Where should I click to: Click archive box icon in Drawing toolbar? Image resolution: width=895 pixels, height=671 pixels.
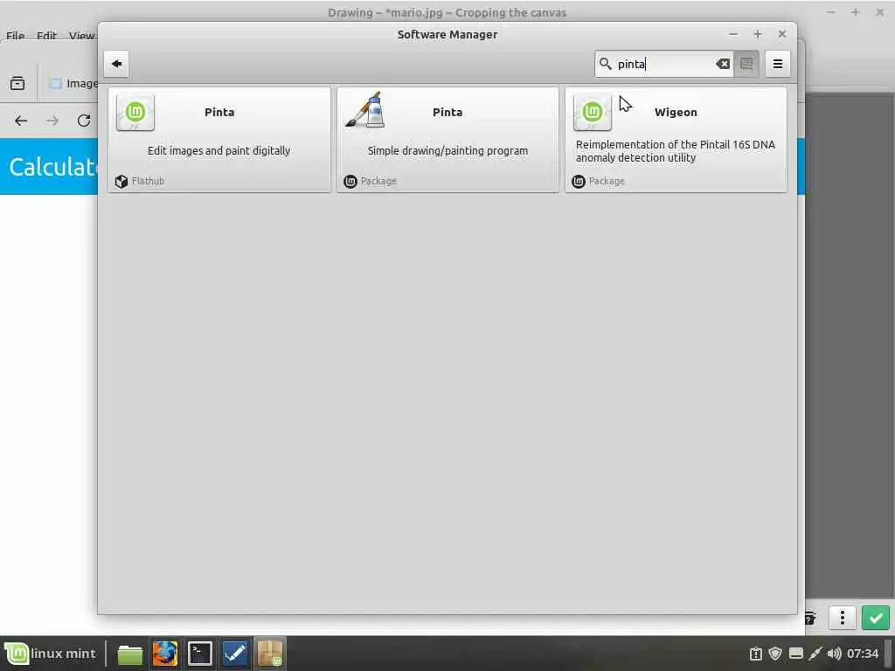click(x=17, y=83)
